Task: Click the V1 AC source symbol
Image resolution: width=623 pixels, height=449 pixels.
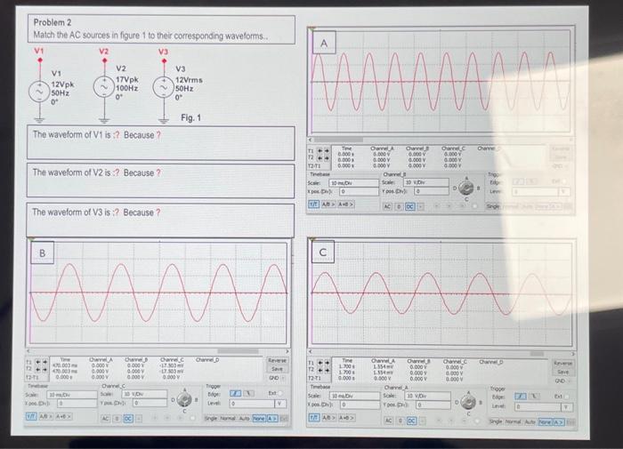Action: 39,92
